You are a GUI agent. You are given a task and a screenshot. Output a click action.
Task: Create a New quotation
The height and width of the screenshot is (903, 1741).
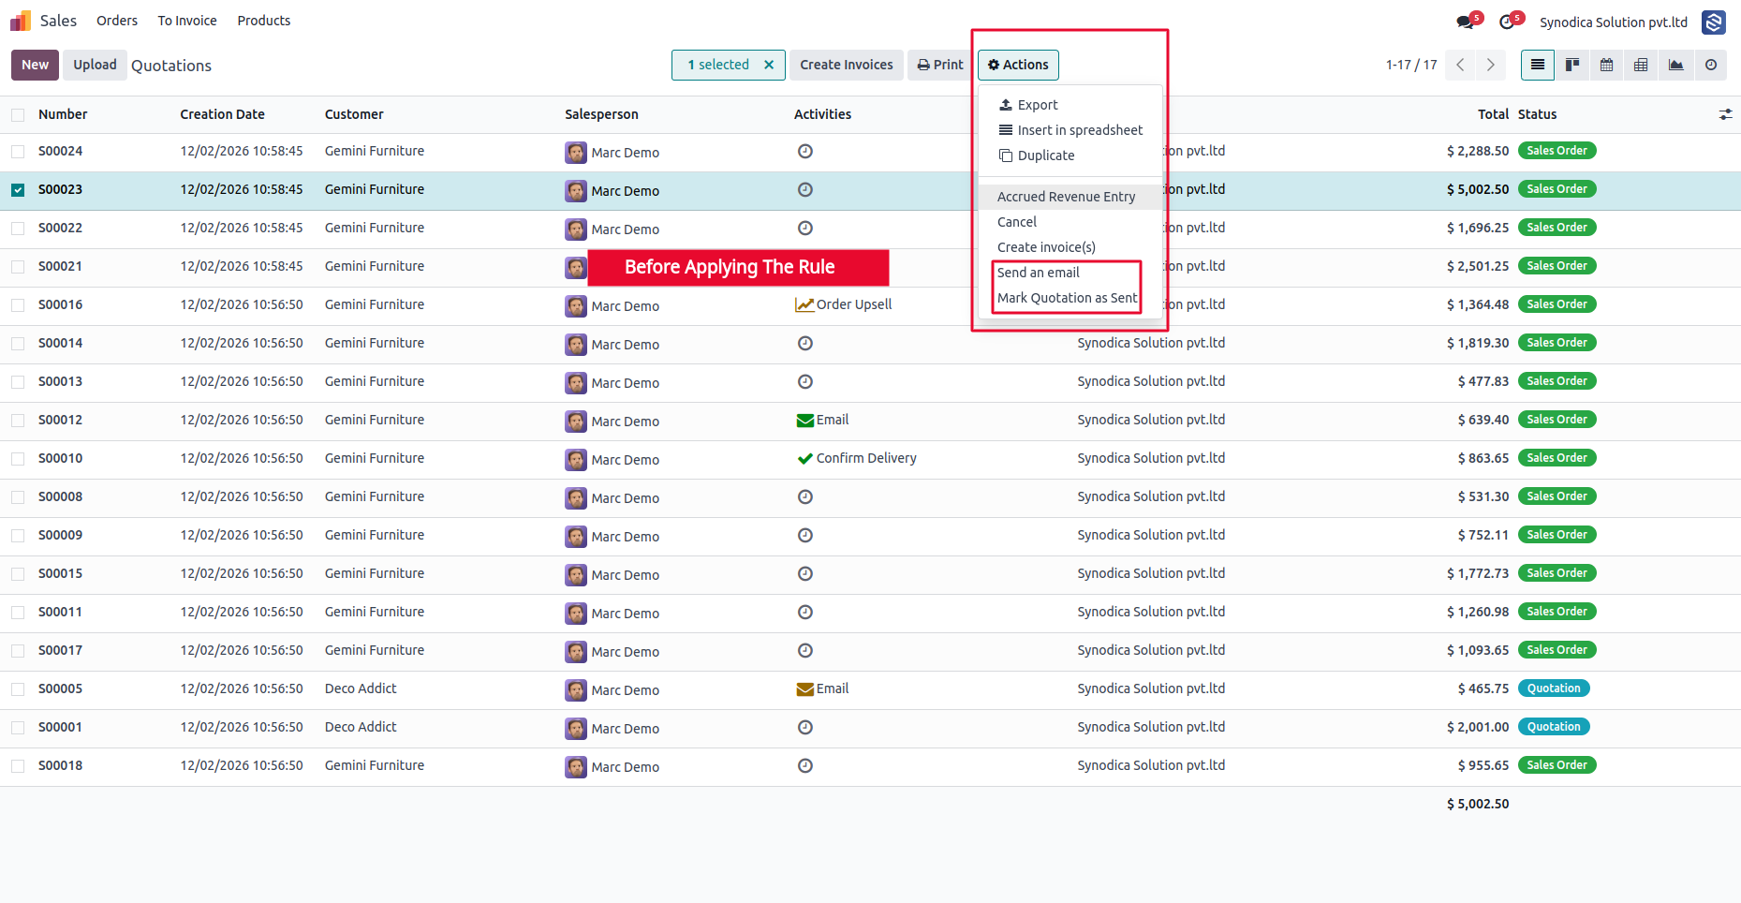(35, 65)
